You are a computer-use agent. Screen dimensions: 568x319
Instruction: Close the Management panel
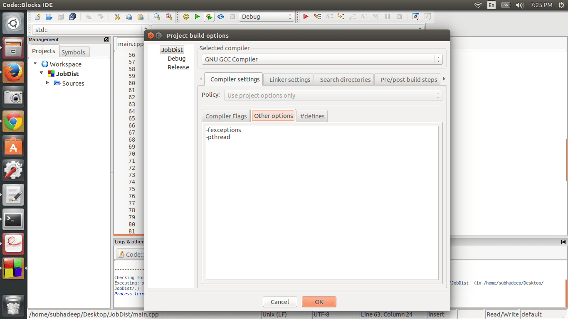point(107,39)
